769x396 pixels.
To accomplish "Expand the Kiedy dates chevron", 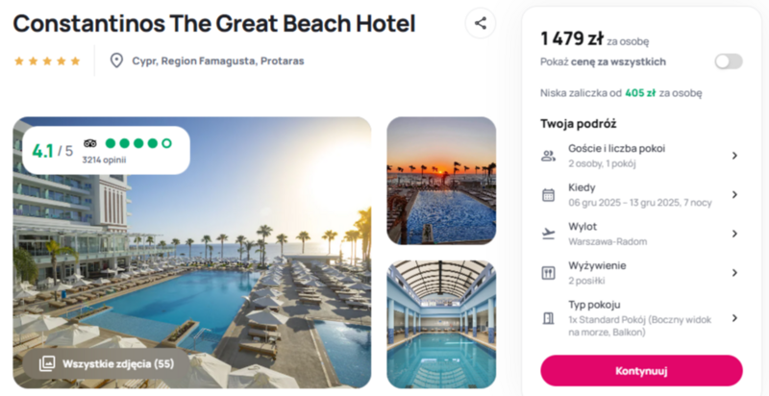I will (x=734, y=194).
